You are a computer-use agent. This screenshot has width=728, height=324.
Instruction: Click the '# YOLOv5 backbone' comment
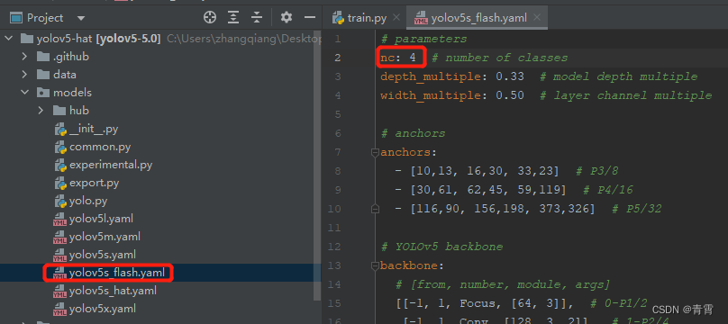click(x=441, y=247)
